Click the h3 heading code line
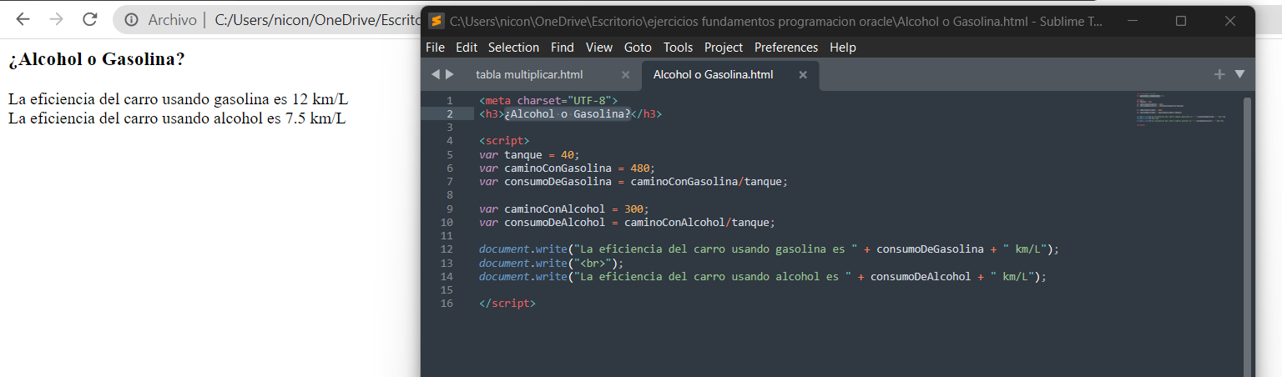 571,113
